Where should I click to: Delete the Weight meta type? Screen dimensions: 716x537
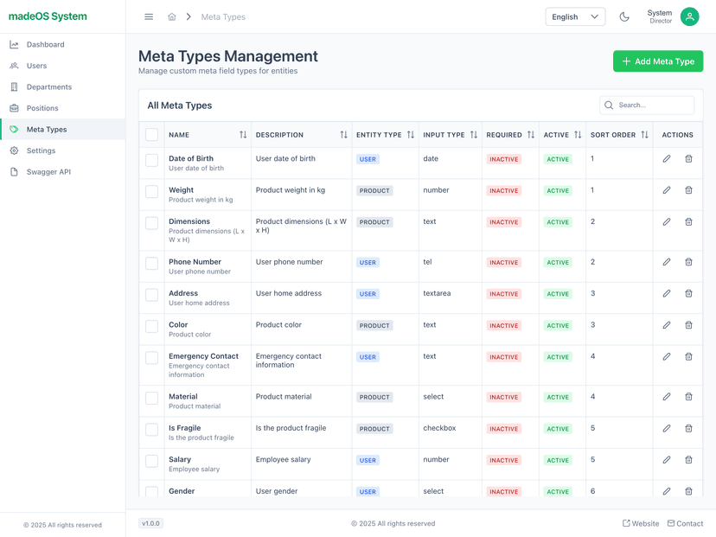click(688, 190)
